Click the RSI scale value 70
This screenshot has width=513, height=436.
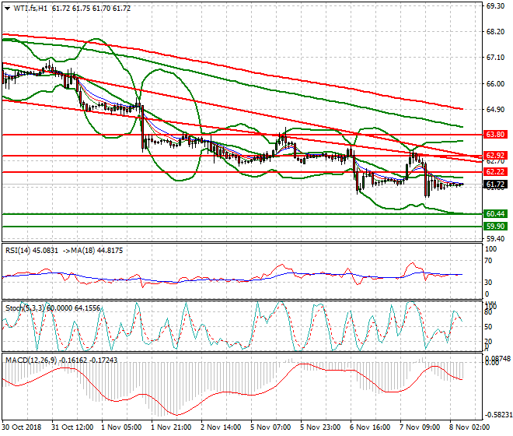point(488,261)
